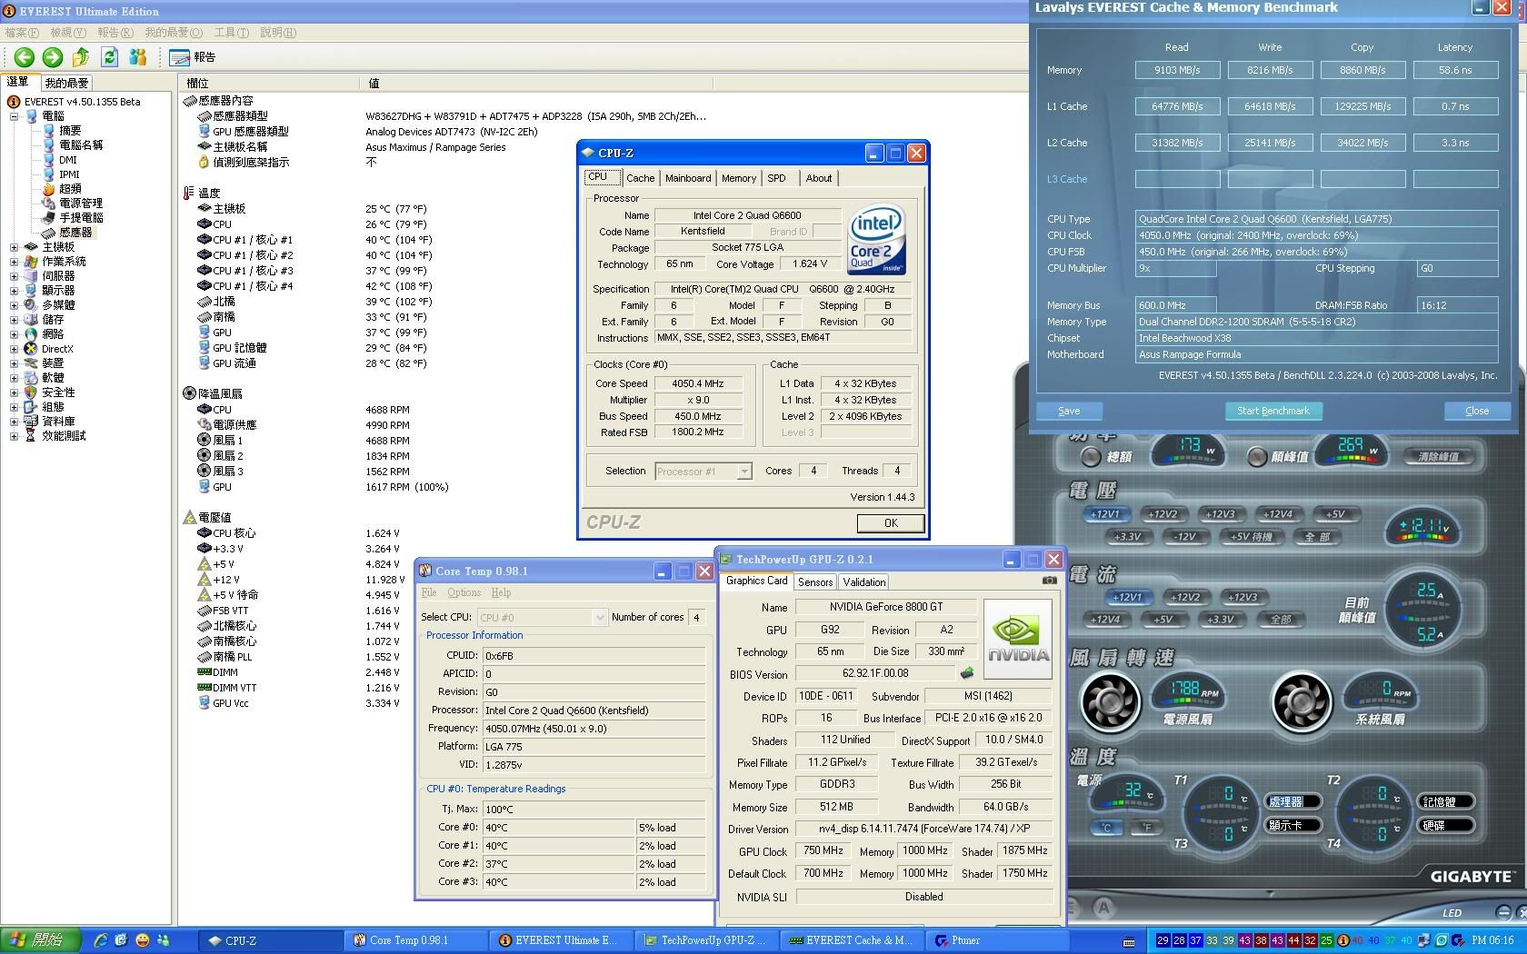Click the 欄位 column header
This screenshot has height=954, width=1527.
pyautogui.click(x=270, y=83)
